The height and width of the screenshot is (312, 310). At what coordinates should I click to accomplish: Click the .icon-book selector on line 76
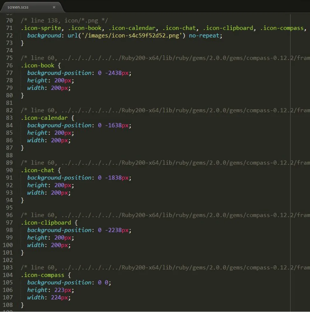click(38, 65)
